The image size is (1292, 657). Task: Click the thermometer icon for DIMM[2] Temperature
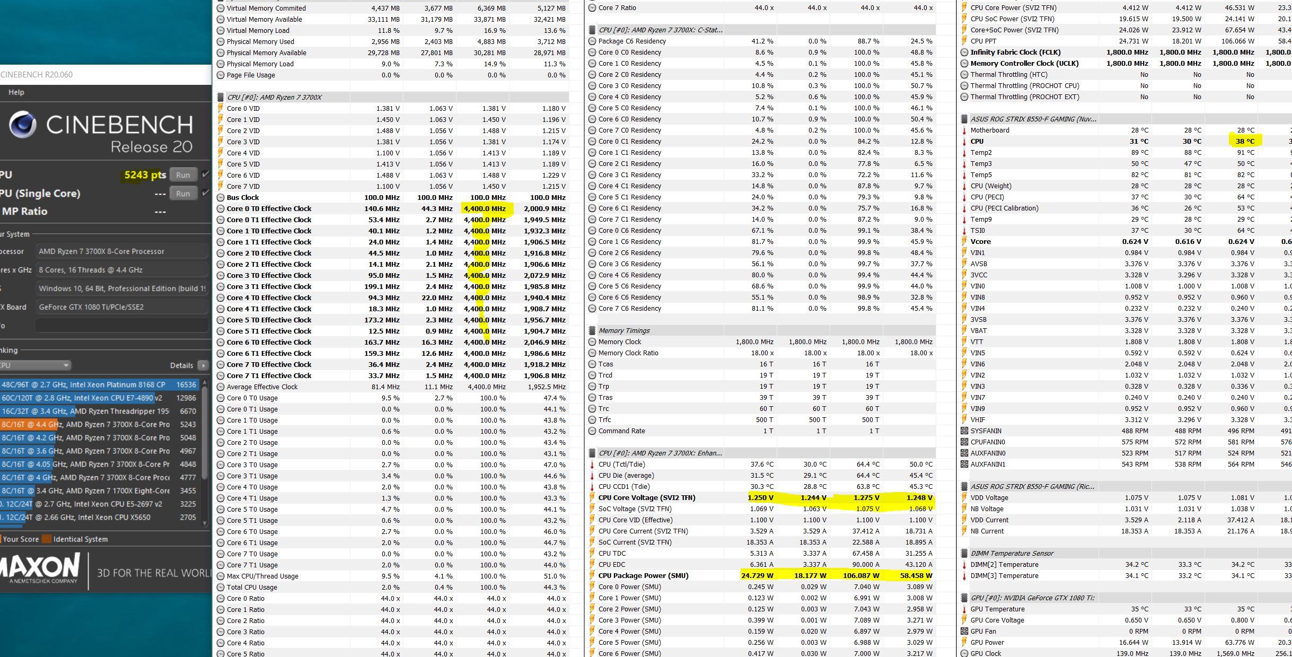pyautogui.click(x=964, y=565)
